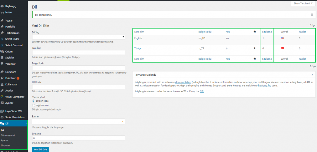Click the Slider Revolution icon
This screenshot has width=317, height=152.
[x=2, y=117]
